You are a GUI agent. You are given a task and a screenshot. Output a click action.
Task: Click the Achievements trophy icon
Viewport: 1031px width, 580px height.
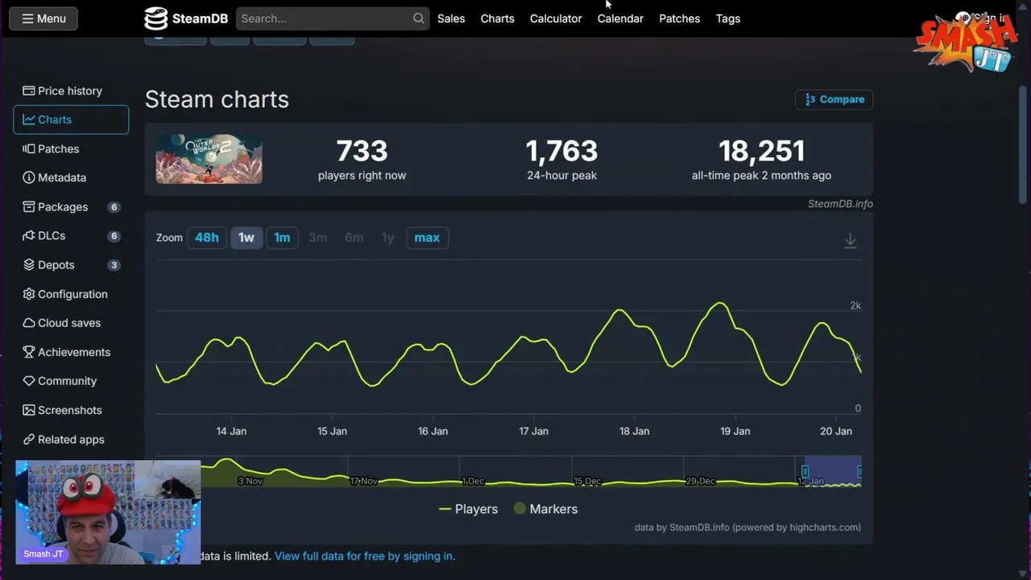(29, 352)
